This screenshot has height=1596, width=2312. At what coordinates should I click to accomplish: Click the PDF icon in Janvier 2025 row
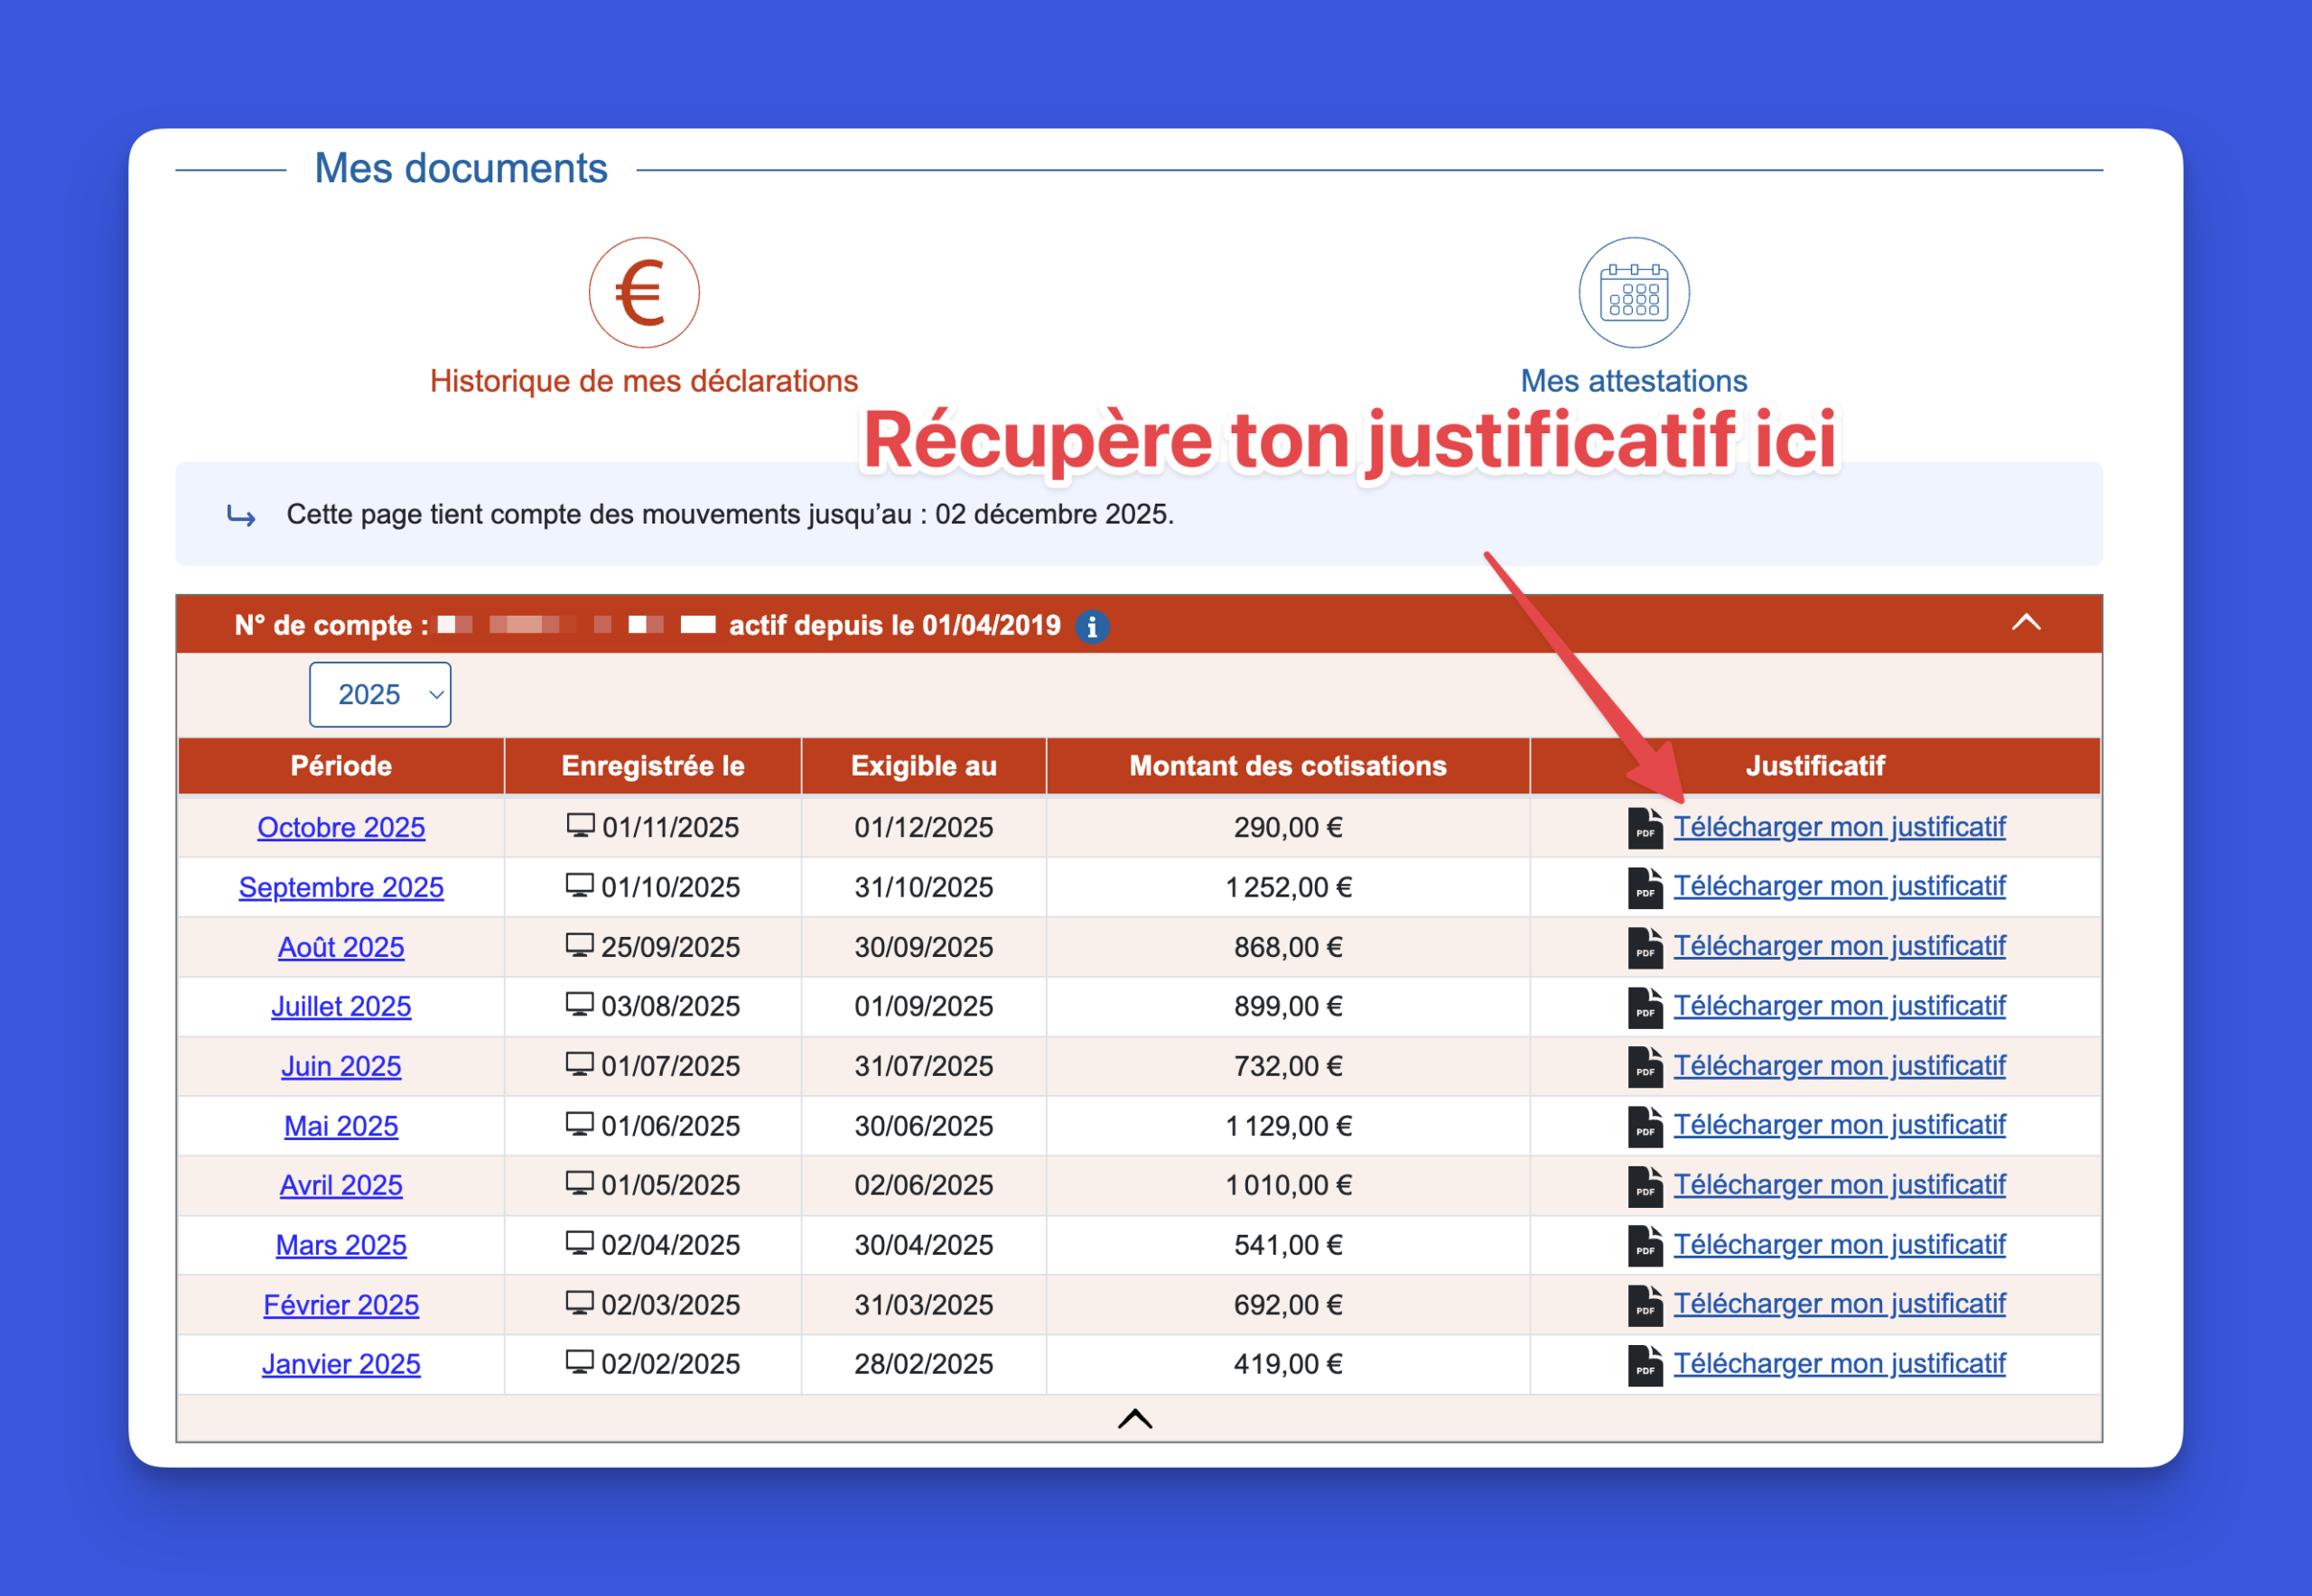(x=1645, y=1365)
